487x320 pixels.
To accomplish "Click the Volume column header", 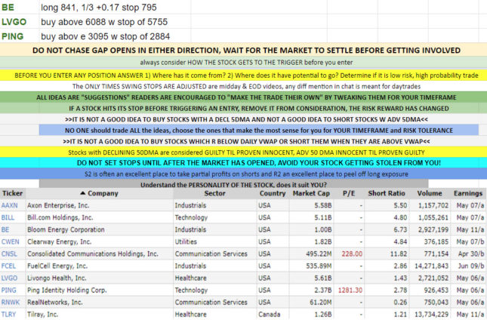I will (429, 193).
